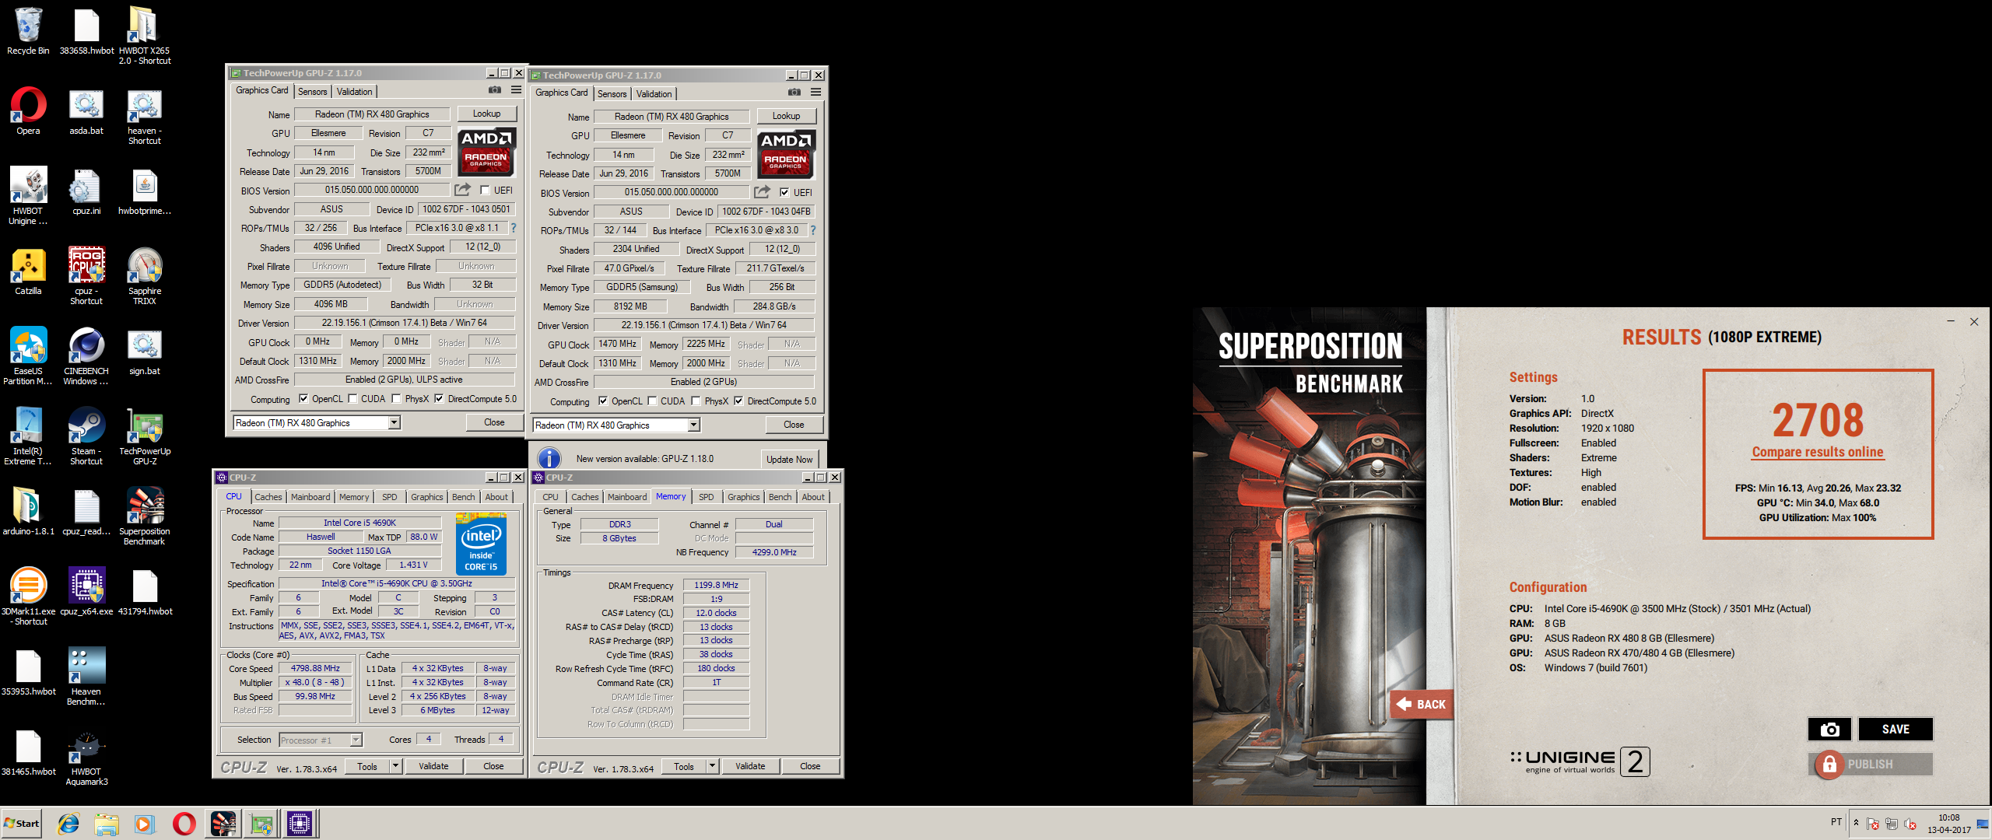
Task: Click PUBLISH button in Superposition results
Action: pyautogui.click(x=1870, y=764)
